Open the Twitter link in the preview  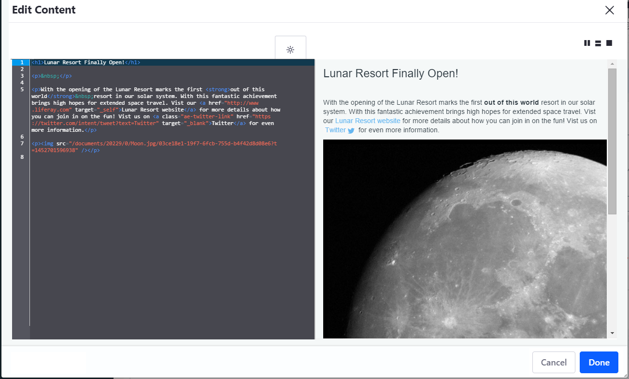tap(335, 130)
